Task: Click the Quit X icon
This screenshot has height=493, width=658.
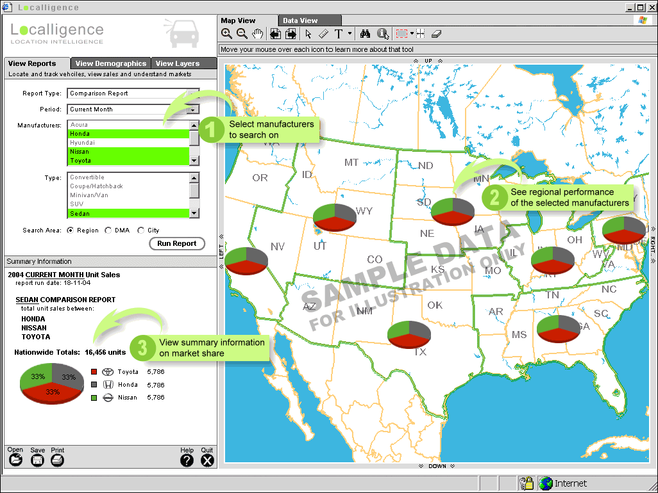Action: click(207, 460)
